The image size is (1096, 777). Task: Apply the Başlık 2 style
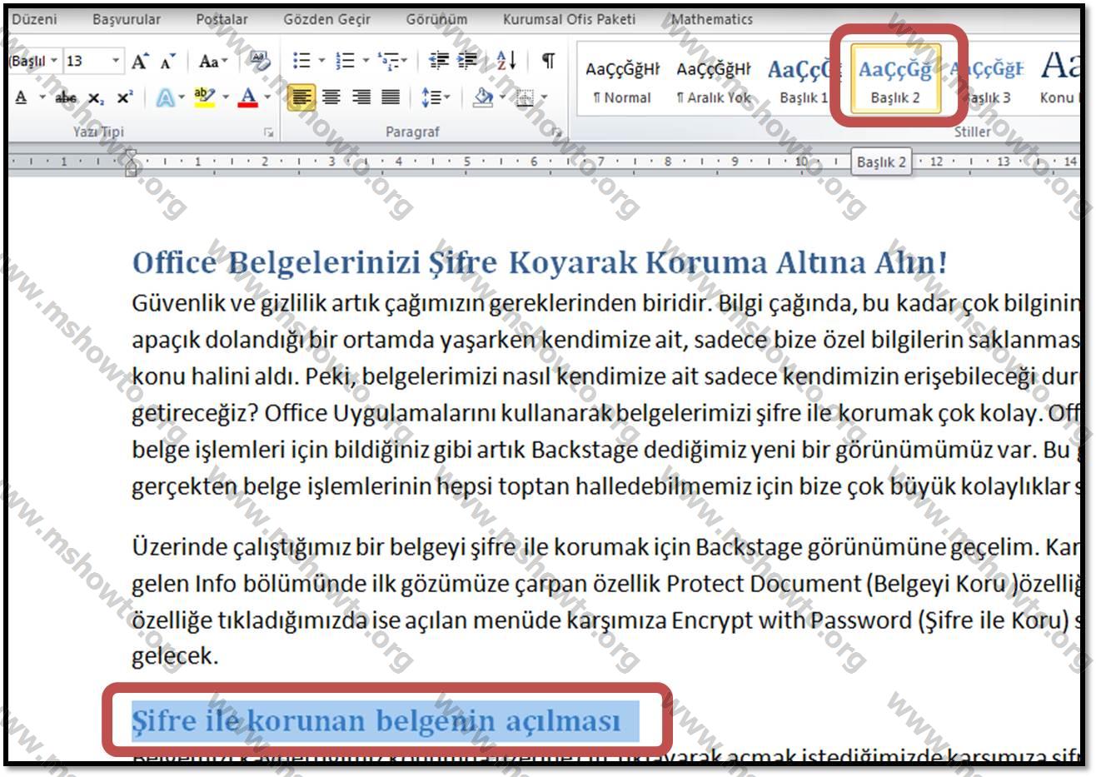(895, 80)
